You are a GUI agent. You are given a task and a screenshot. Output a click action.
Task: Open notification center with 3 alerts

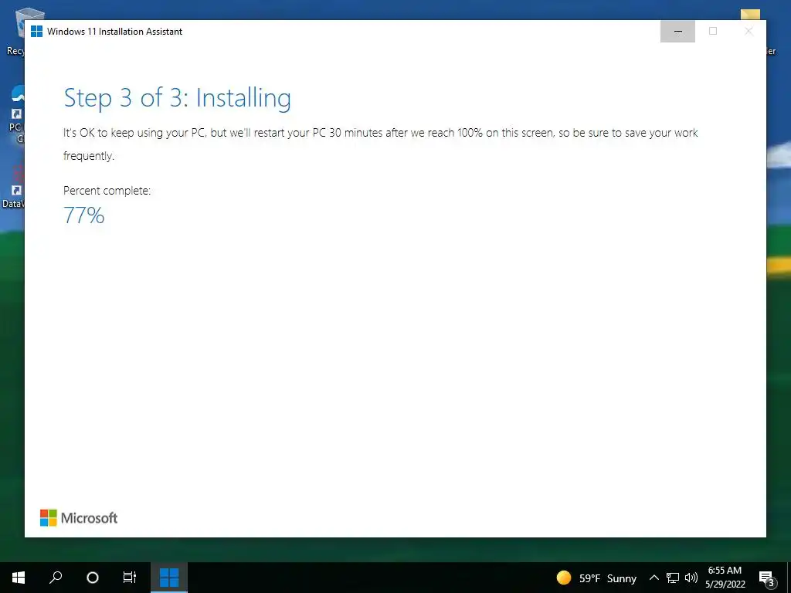pos(767,578)
